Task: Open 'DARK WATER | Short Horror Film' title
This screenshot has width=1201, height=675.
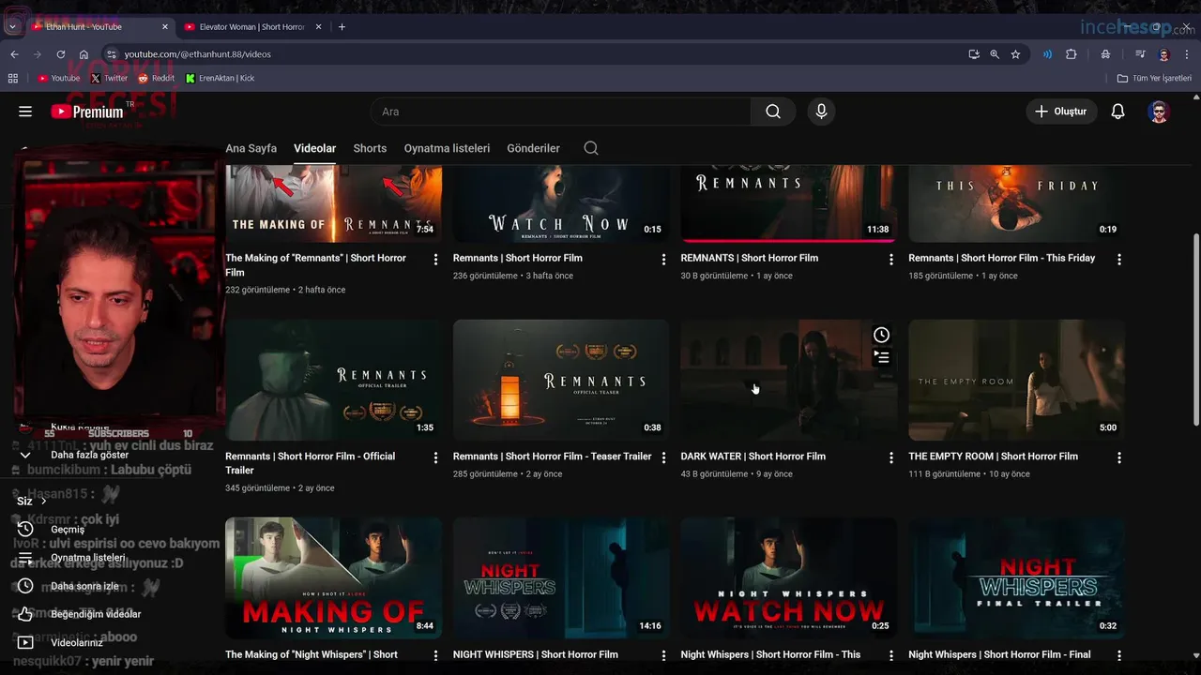Action: [x=753, y=457]
